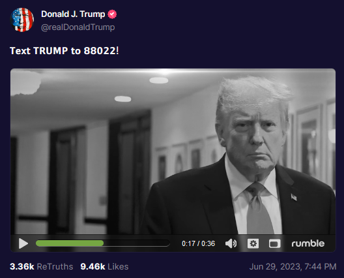This screenshot has width=344, height=278.
Task: Switch to theater mode view icon
Action: coord(275,243)
